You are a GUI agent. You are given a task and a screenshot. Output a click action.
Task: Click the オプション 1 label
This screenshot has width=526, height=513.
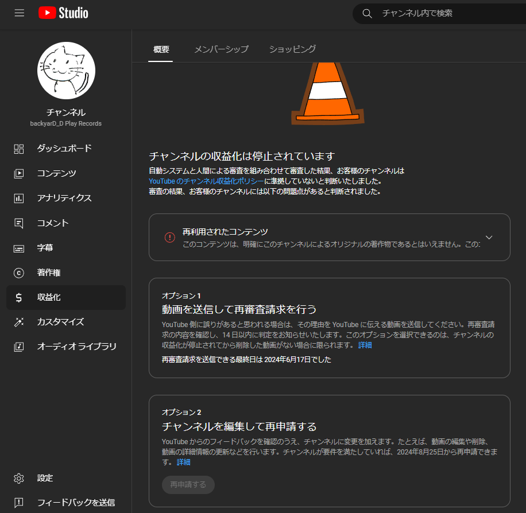click(x=181, y=296)
